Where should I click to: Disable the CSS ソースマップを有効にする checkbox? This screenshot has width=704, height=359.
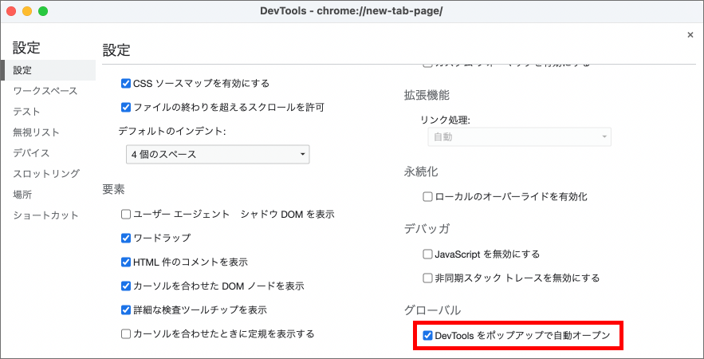tap(125, 83)
